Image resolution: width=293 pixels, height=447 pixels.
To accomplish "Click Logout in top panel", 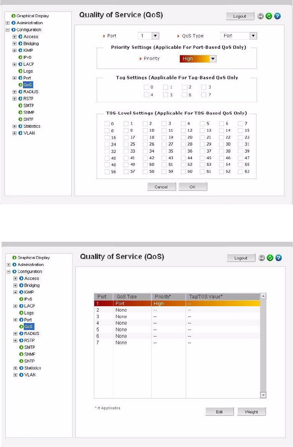I will click(x=240, y=16).
